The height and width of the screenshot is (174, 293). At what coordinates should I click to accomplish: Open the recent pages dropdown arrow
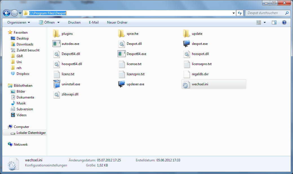click(20, 13)
